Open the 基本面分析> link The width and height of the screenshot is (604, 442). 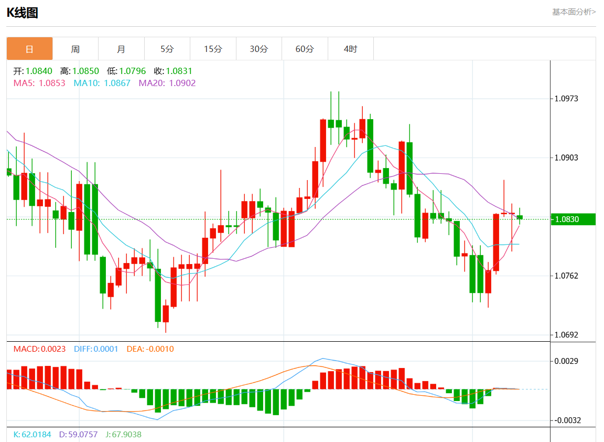click(x=574, y=12)
